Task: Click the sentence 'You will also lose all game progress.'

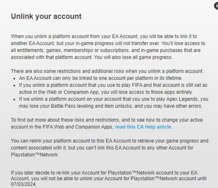Action: pyautogui.click(x=133, y=57)
